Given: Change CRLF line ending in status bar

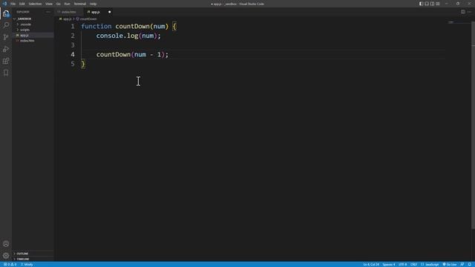Looking at the screenshot, I should (x=413, y=265).
